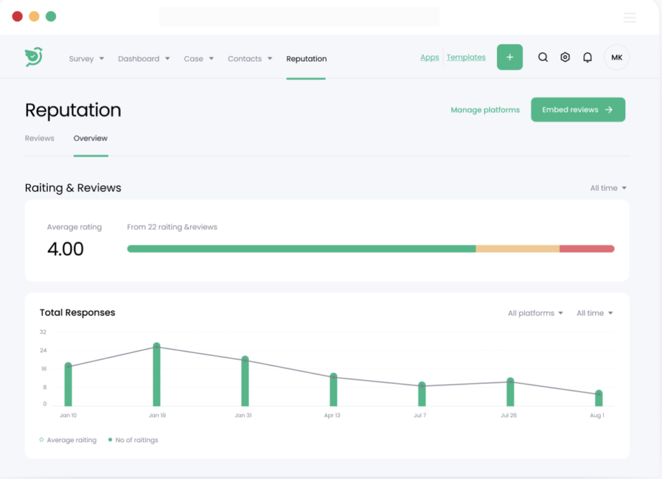662x479 pixels.
Task: Open the settings hexagon icon
Action: (565, 57)
